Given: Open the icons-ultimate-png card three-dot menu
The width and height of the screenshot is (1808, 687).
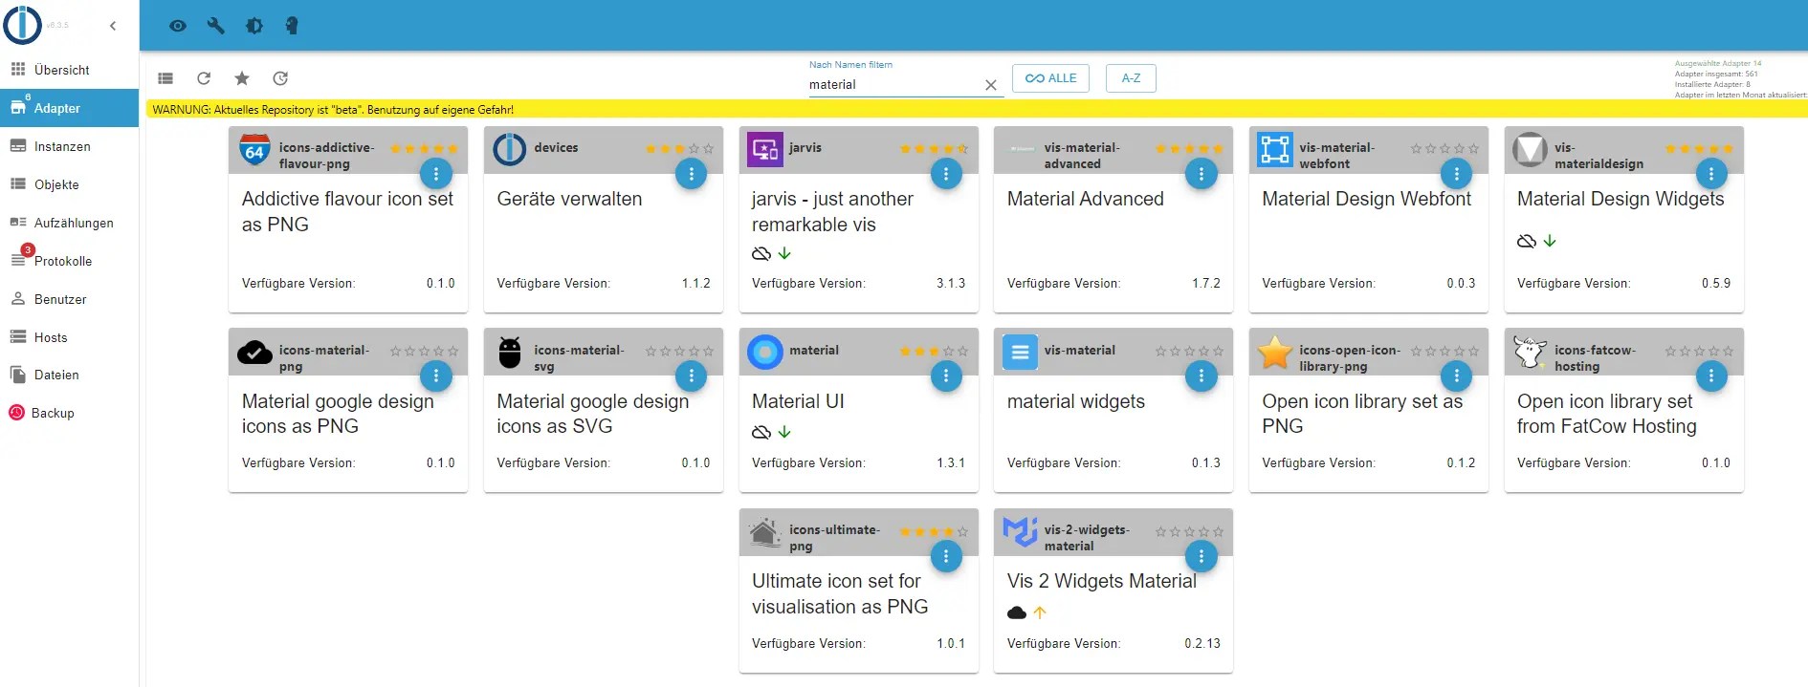Looking at the screenshot, I should click(x=946, y=556).
